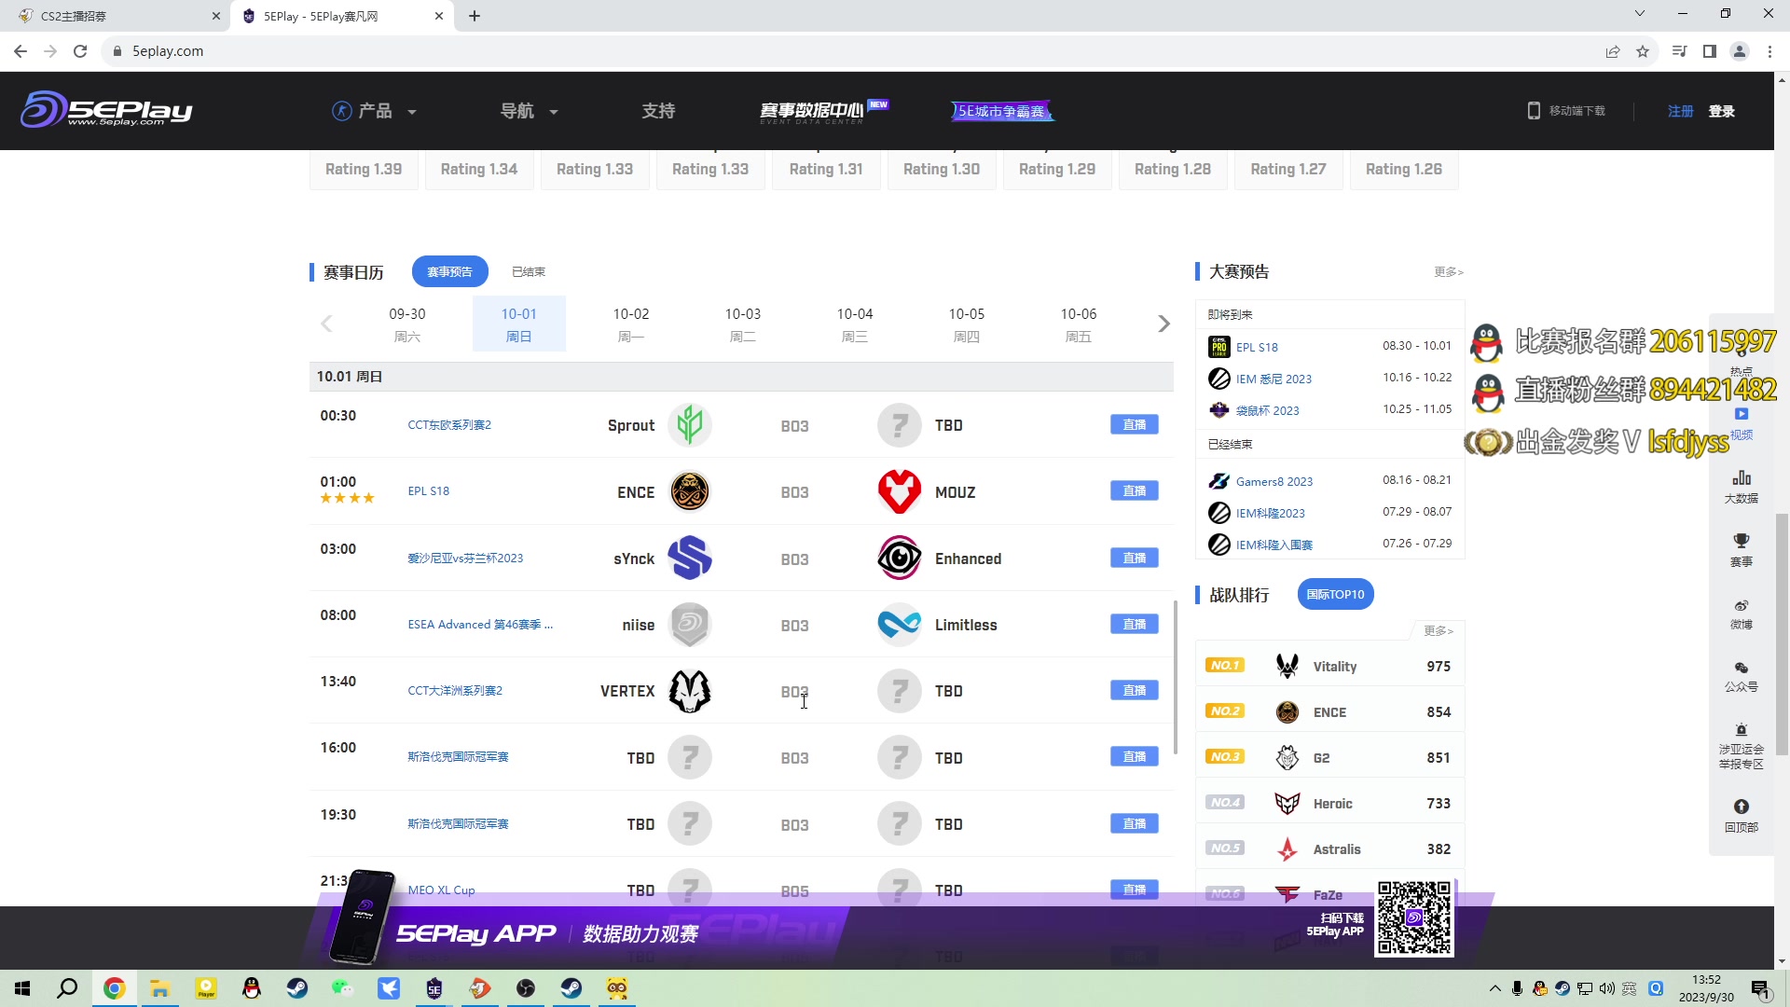Screen dimensions: 1790x1007
Task: Open the 5E城市争霸赛 banner link
Action: (x=1002, y=111)
